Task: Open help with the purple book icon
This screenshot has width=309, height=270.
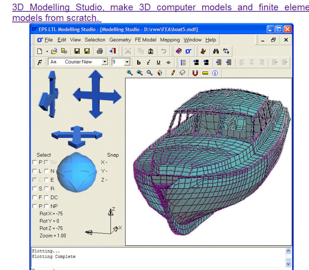Action: (x=178, y=51)
